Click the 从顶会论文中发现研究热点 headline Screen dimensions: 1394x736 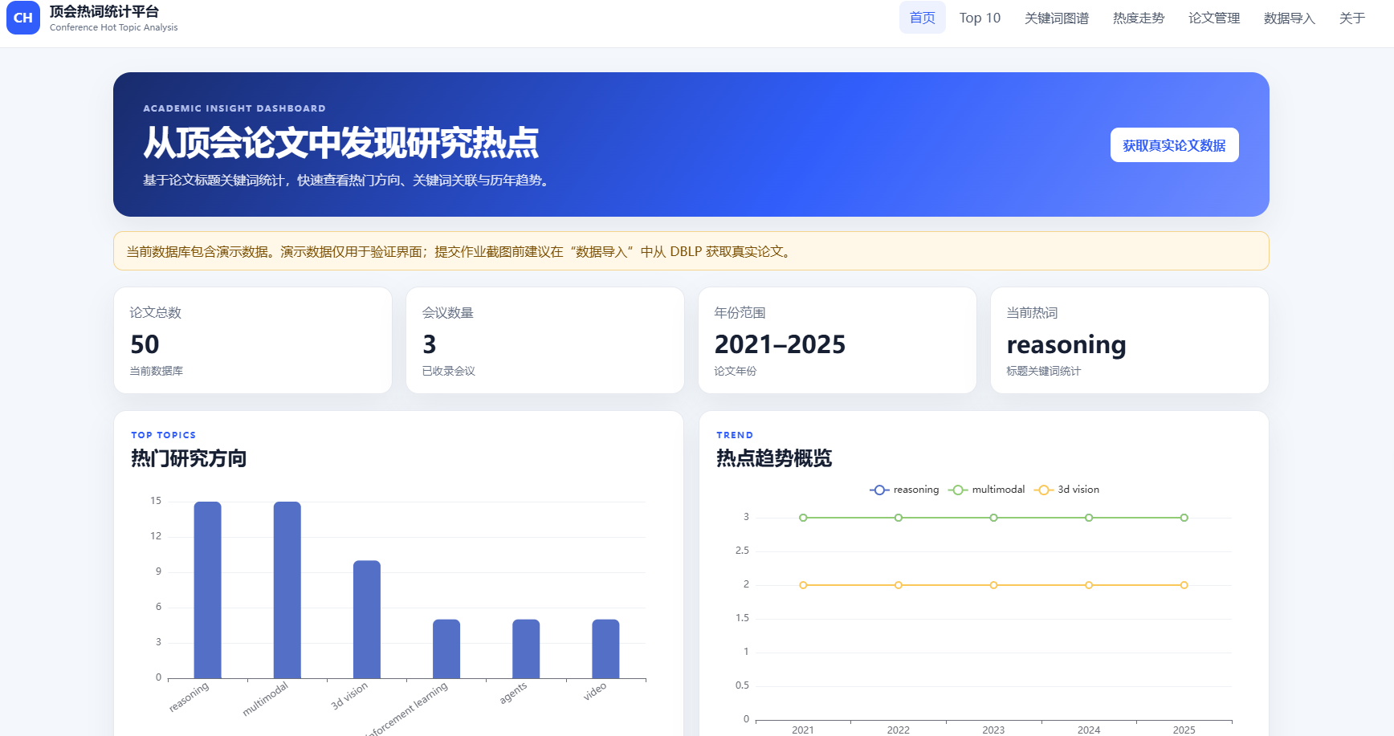click(x=341, y=143)
